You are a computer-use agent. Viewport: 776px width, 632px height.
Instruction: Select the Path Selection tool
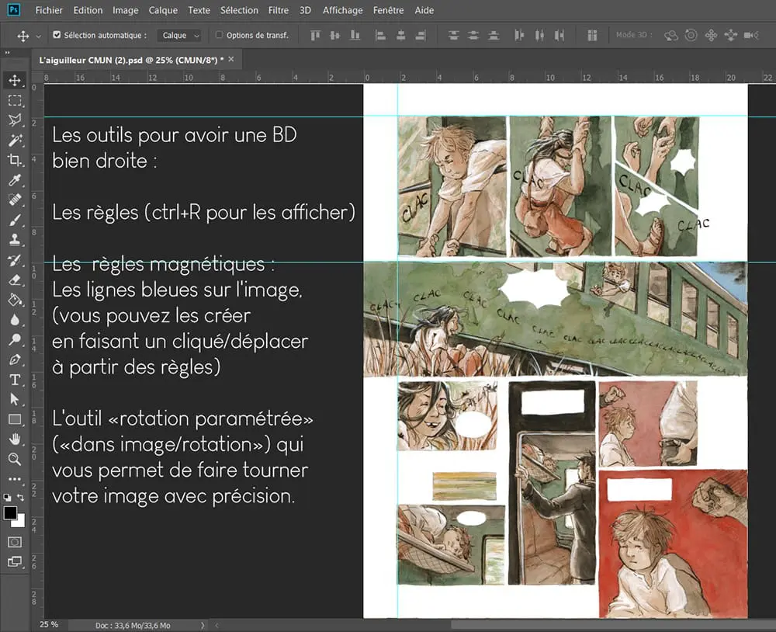pos(14,399)
